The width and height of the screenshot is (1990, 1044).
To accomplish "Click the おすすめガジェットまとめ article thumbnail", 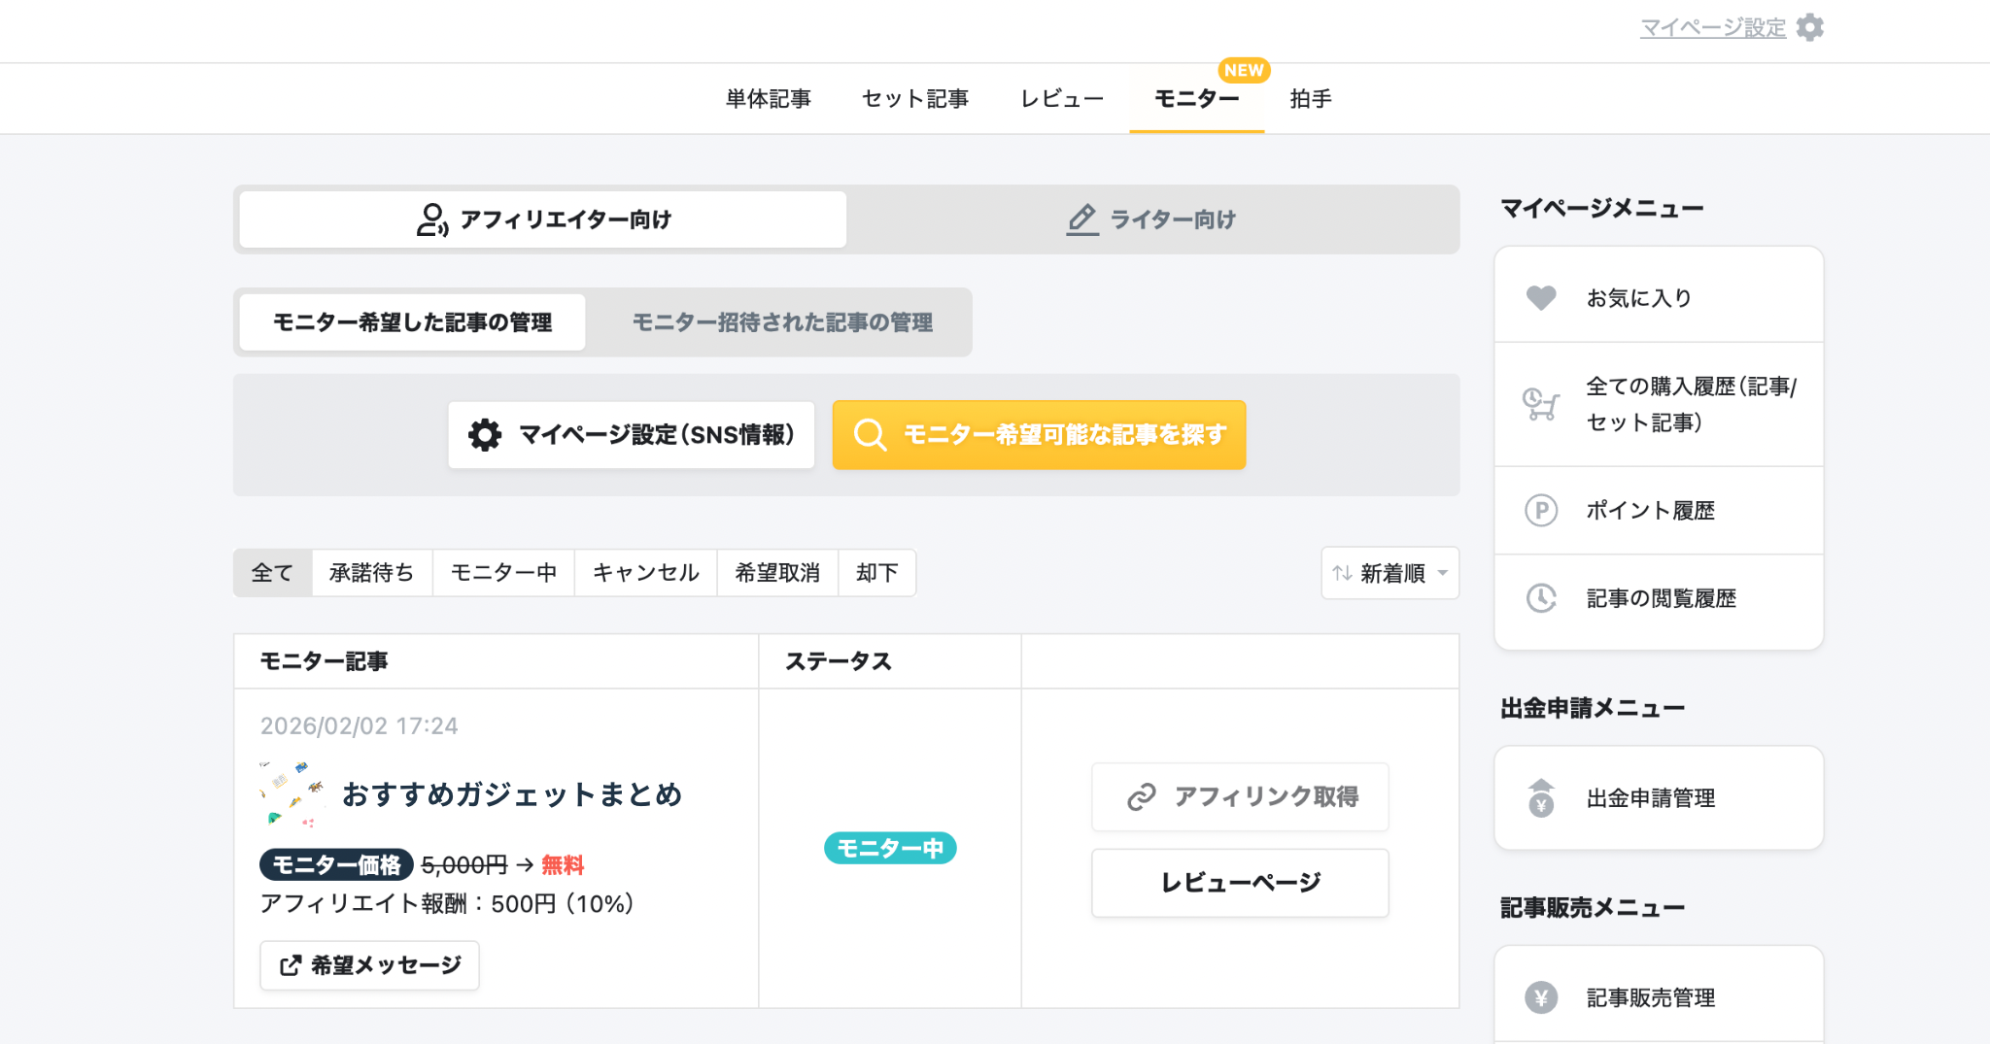I will (292, 794).
